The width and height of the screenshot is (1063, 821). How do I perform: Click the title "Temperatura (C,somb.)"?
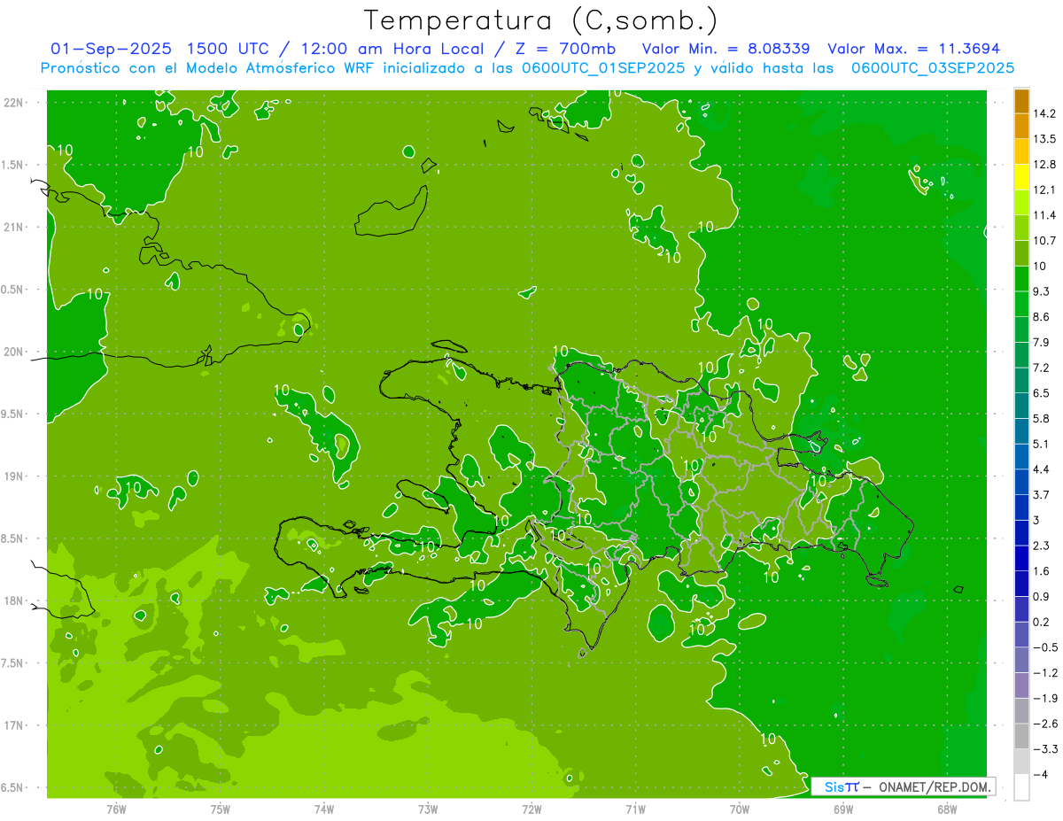point(541,19)
